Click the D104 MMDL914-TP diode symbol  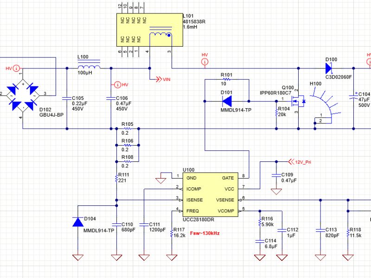coord(77,221)
